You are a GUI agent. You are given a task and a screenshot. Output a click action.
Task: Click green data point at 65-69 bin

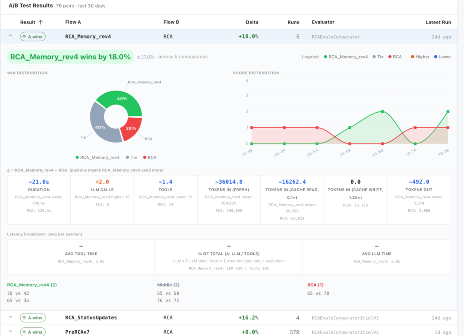pos(382,111)
